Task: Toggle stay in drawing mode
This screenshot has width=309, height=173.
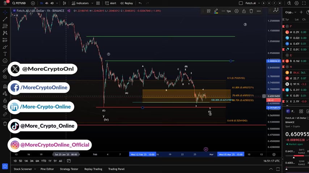Action: (x=5, y=93)
